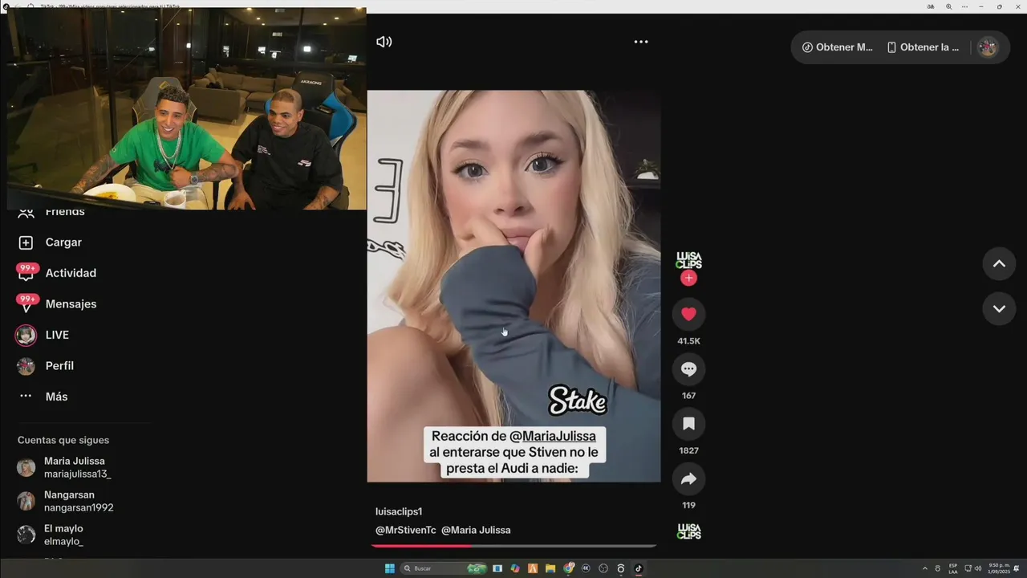Open the profile avatar menu at top right
The width and height of the screenshot is (1027, 578).
[988, 47]
